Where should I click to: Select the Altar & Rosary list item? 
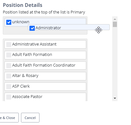[x=45, y=76]
